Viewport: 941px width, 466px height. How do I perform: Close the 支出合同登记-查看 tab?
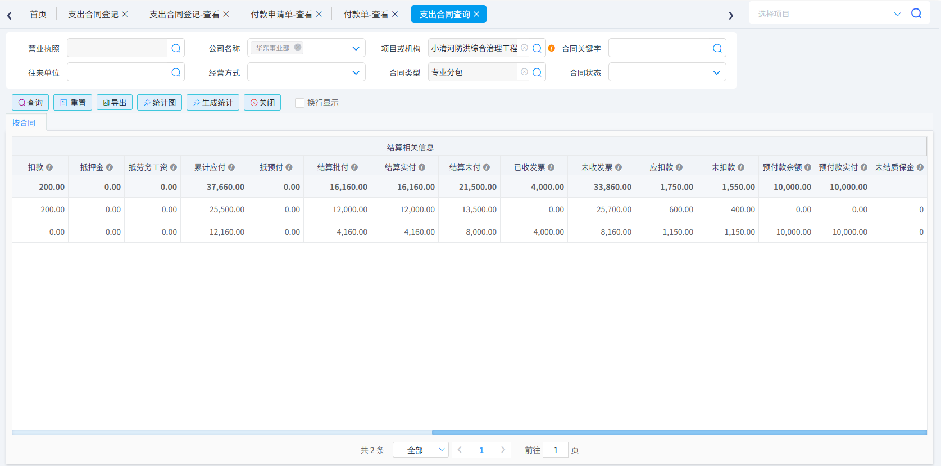click(x=226, y=14)
